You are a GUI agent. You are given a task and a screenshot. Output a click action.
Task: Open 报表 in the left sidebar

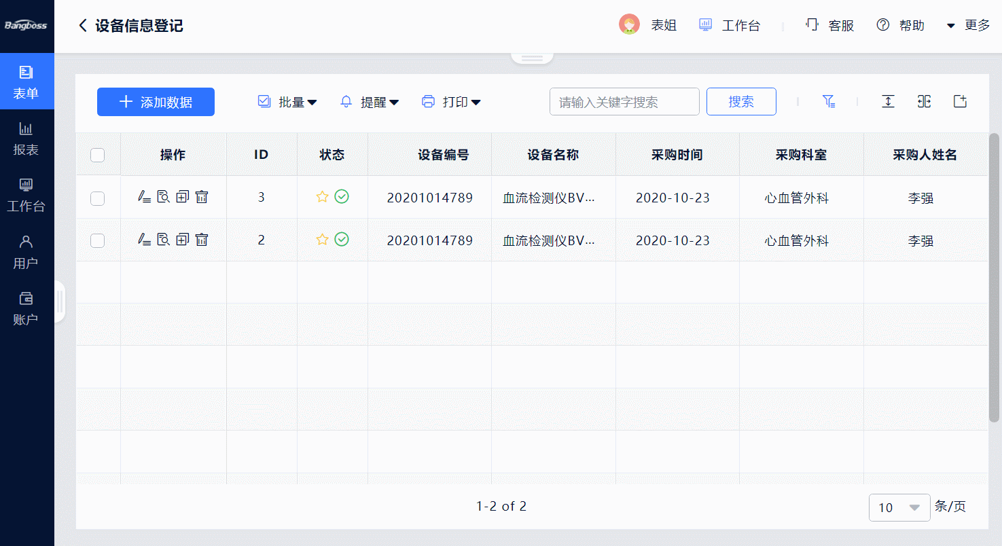(26, 139)
